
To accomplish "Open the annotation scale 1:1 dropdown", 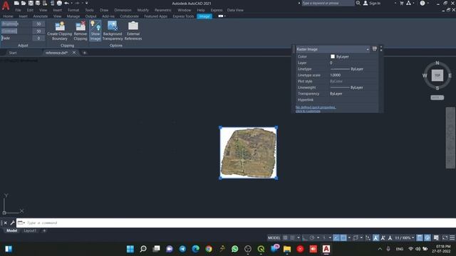I will pyautogui.click(x=405, y=238).
